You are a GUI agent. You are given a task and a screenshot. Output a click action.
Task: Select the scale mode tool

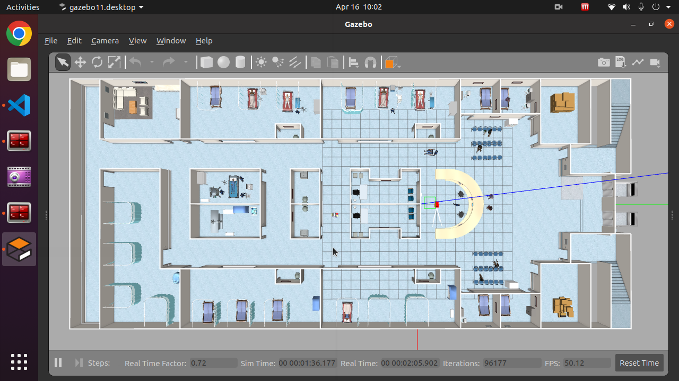(x=114, y=62)
